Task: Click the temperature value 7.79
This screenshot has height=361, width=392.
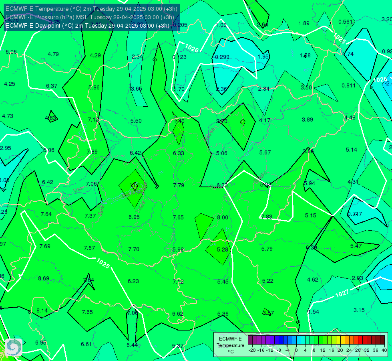Action: coord(179,185)
